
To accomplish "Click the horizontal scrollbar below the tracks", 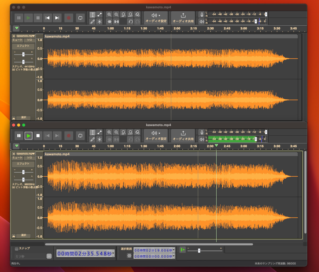I will pos(149,244).
